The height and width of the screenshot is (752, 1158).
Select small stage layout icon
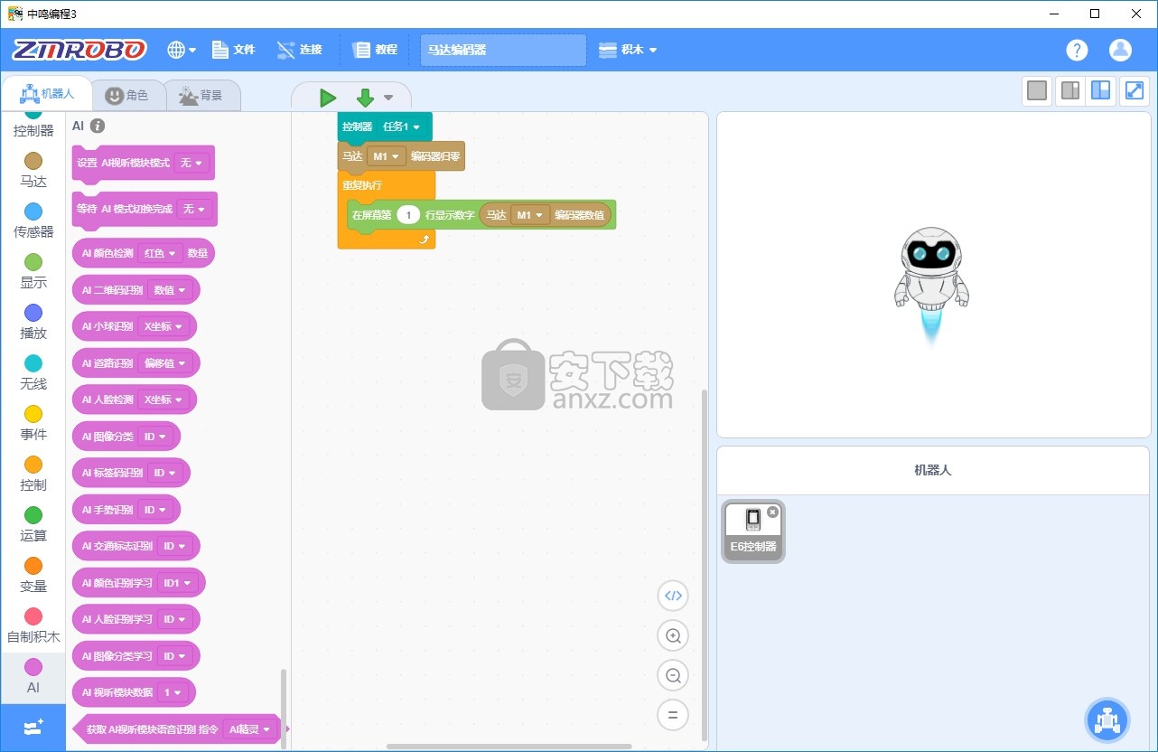pos(1037,90)
